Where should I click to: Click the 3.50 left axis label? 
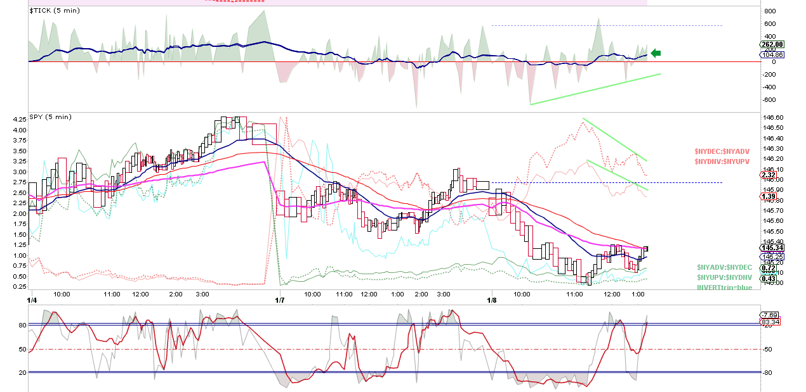(19, 151)
